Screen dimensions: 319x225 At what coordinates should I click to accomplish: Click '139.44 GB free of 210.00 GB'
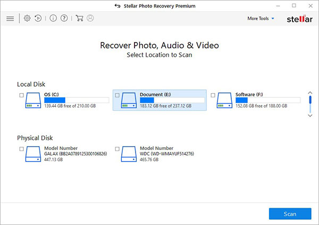click(x=70, y=106)
